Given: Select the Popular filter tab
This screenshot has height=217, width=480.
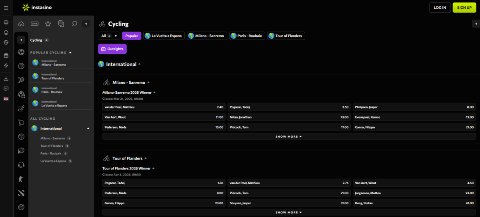Looking at the screenshot, I should [x=132, y=36].
